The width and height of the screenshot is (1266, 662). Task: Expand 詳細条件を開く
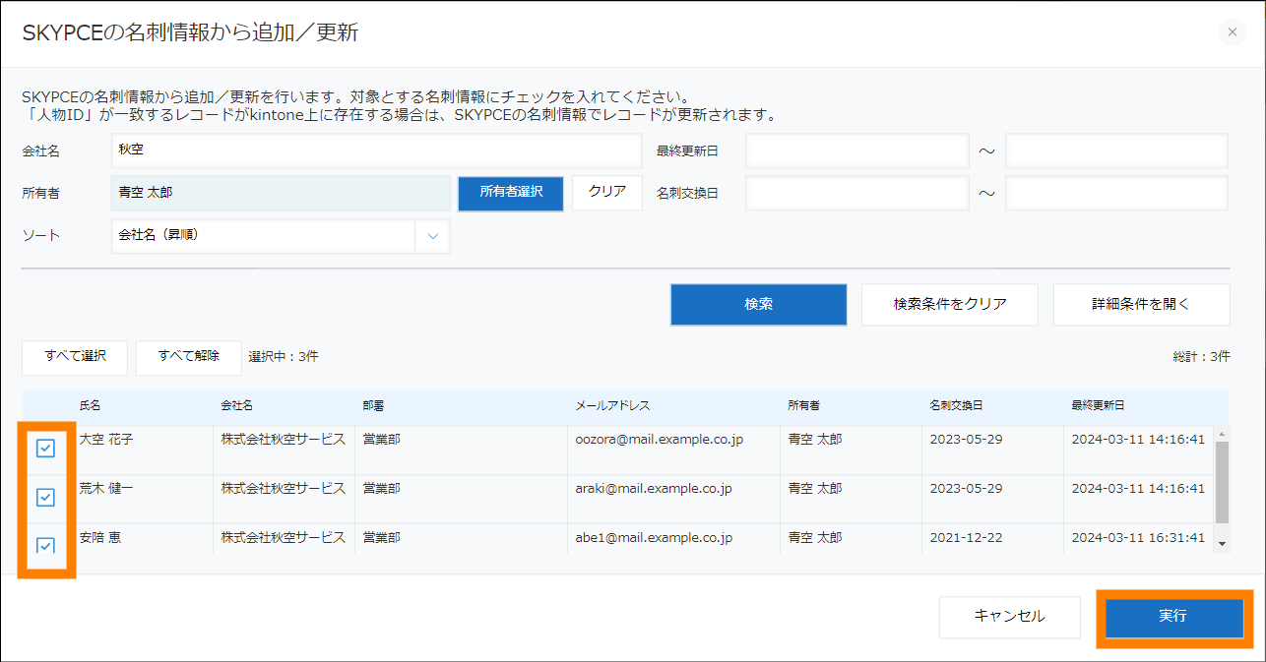point(1141,305)
